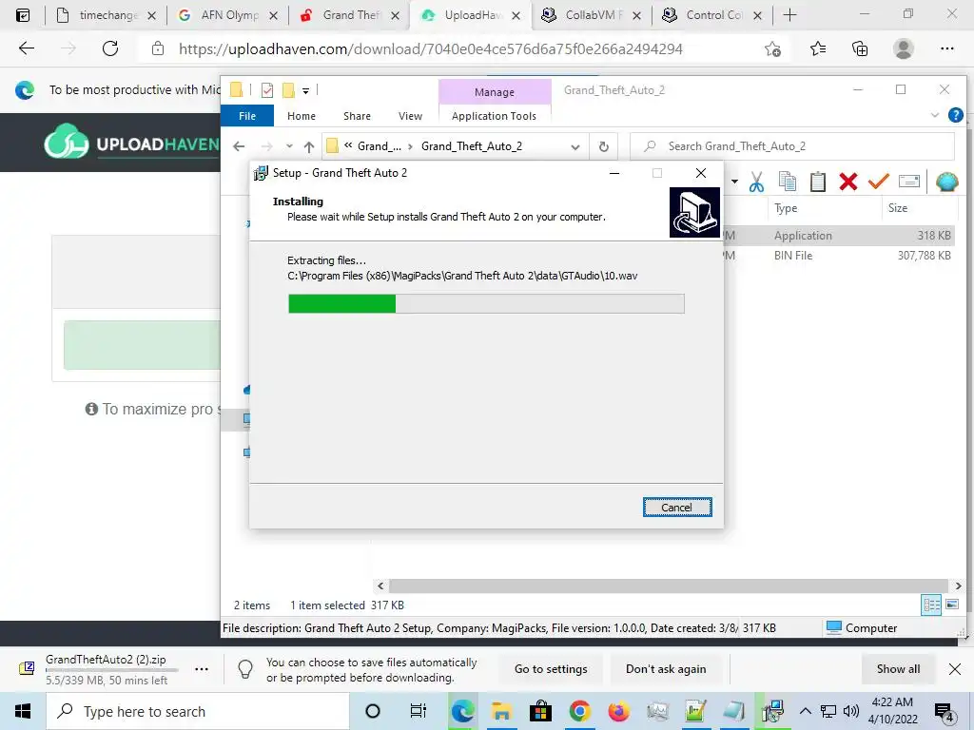Screen dimensions: 974x730
Task: Open a new browser tab
Action: 789,15
